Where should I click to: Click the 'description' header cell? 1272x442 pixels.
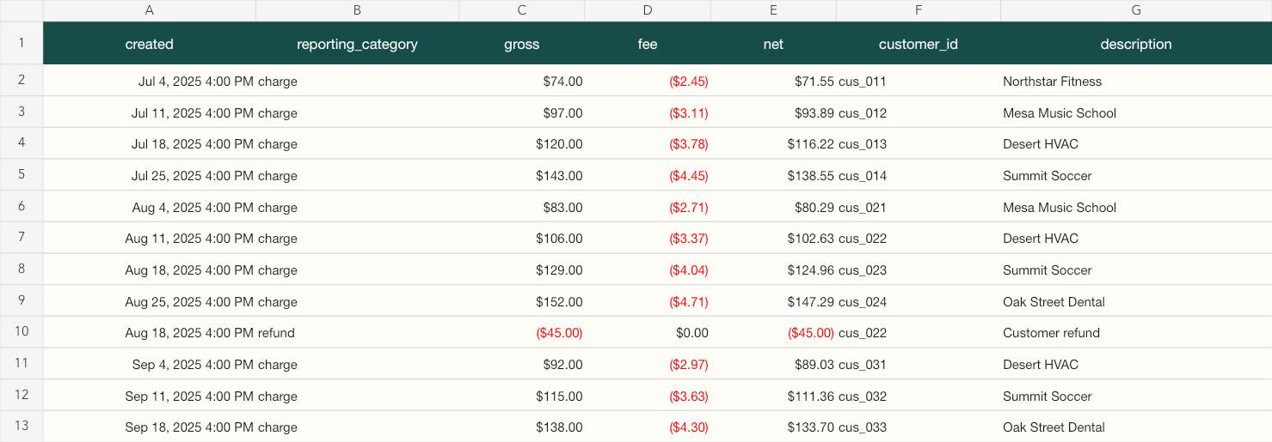(x=1136, y=43)
